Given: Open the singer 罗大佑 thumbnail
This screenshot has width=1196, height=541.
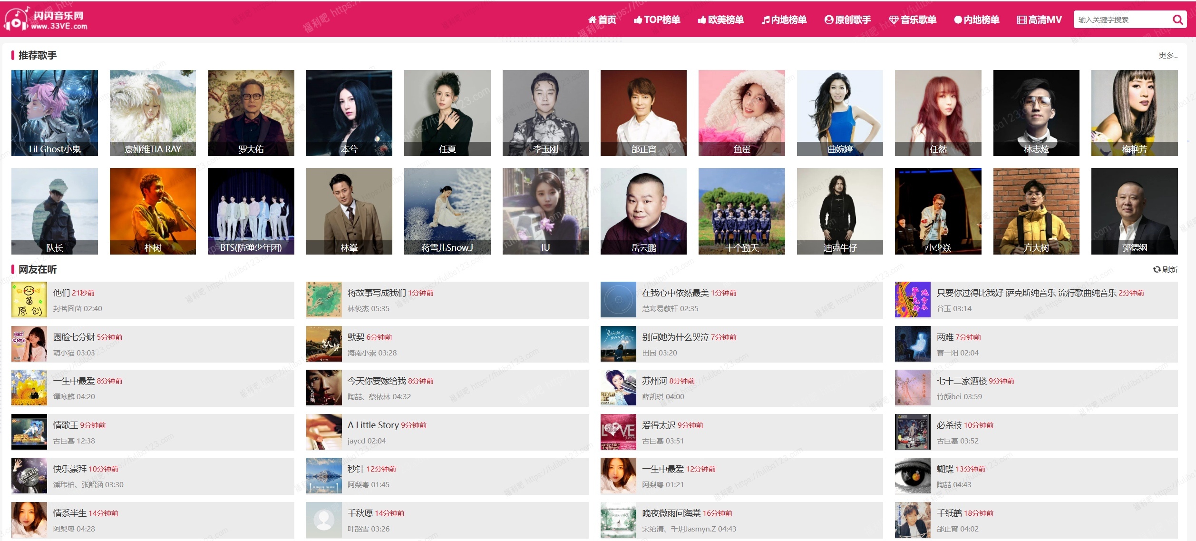Looking at the screenshot, I should click(251, 113).
